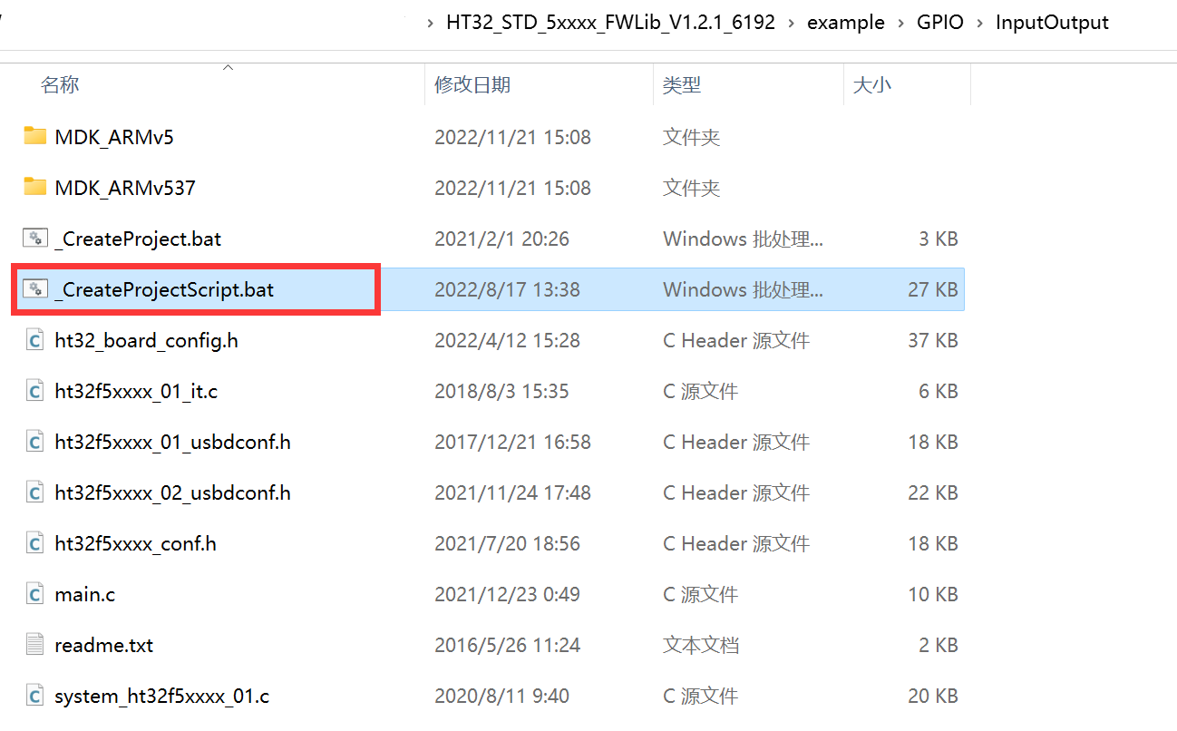
Task: Go to the example folder in the breadcrumb
Action: coord(845,23)
